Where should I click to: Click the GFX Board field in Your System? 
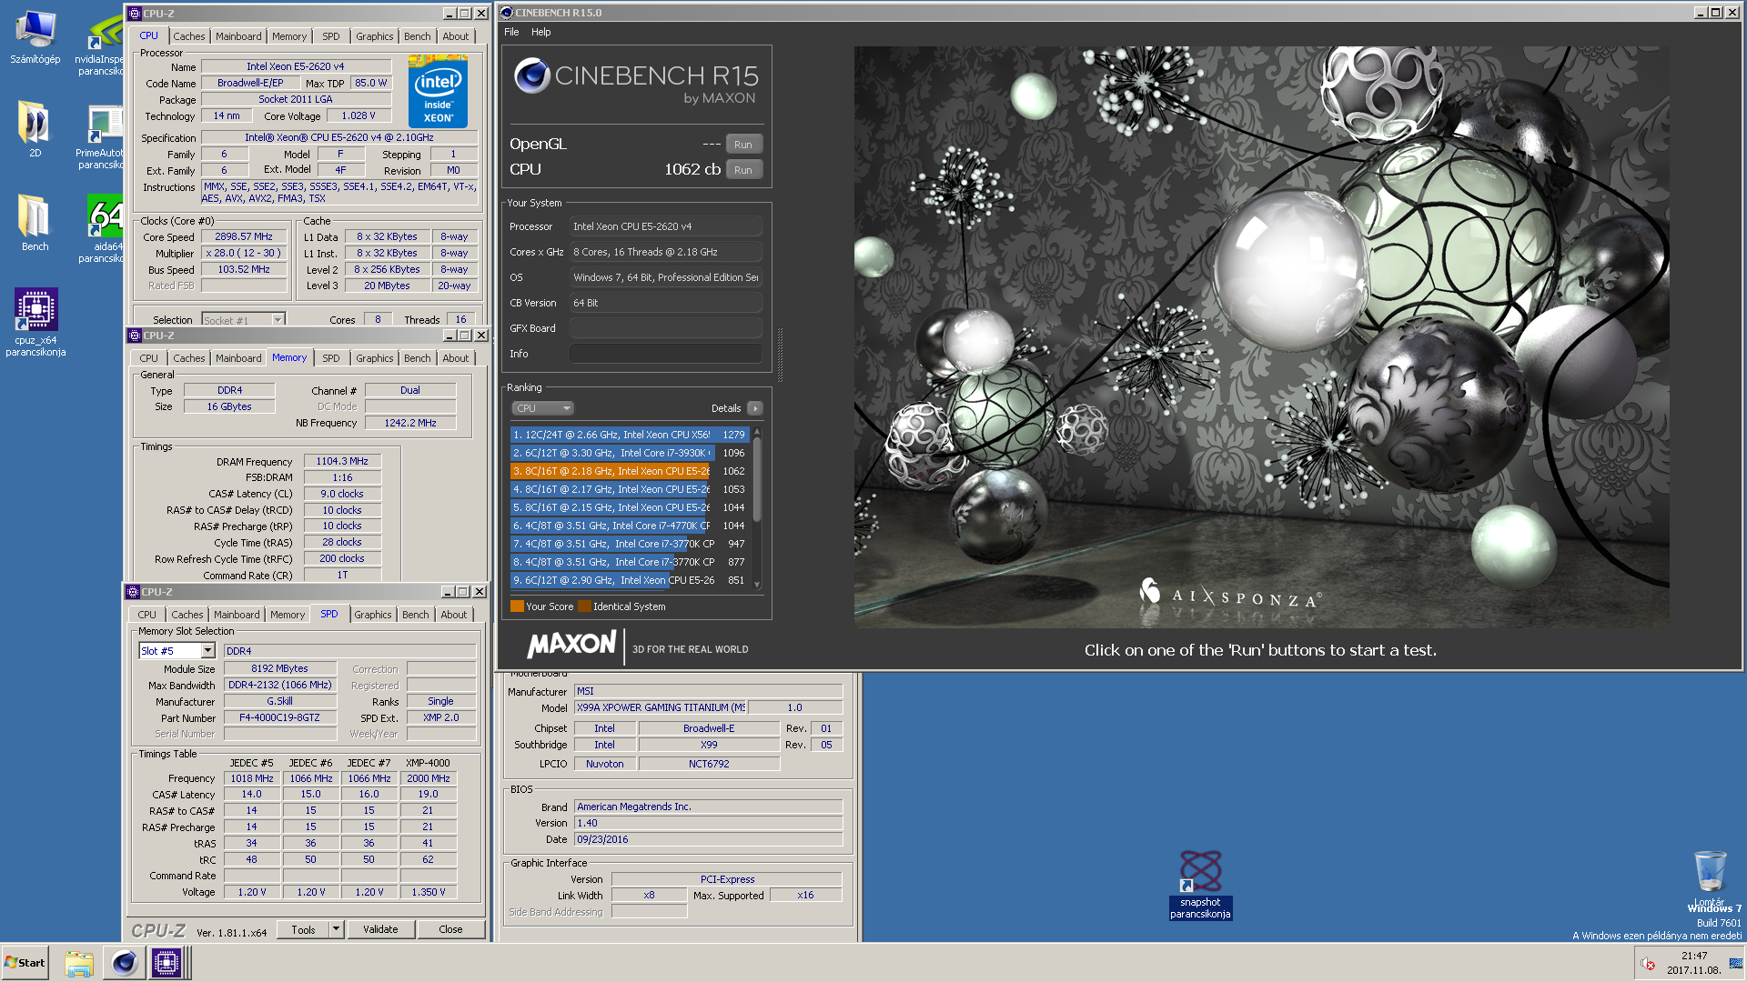(x=666, y=328)
